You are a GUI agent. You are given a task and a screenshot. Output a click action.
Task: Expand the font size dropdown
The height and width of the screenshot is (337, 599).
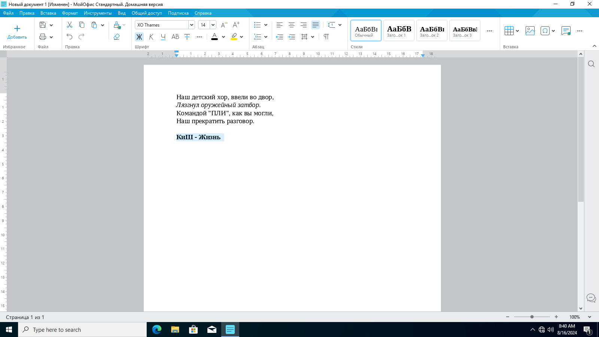(213, 25)
